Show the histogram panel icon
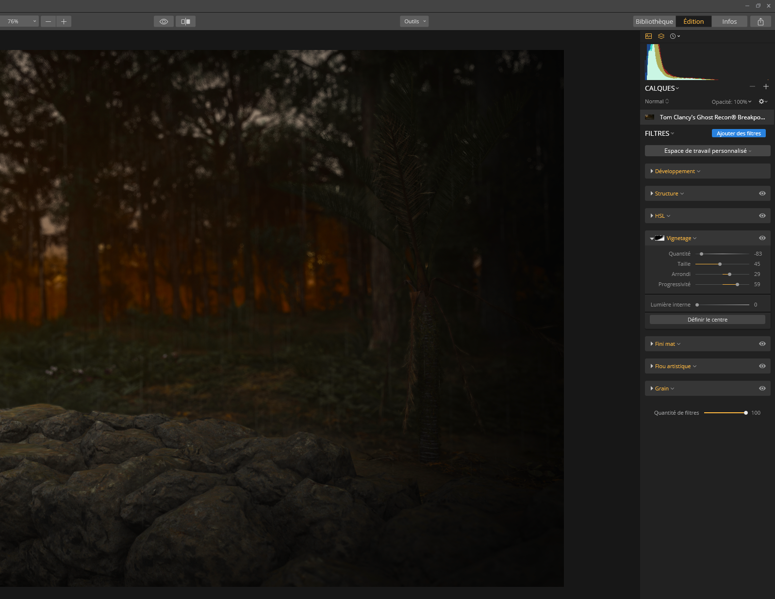The height and width of the screenshot is (599, 775). click(648, 36)
